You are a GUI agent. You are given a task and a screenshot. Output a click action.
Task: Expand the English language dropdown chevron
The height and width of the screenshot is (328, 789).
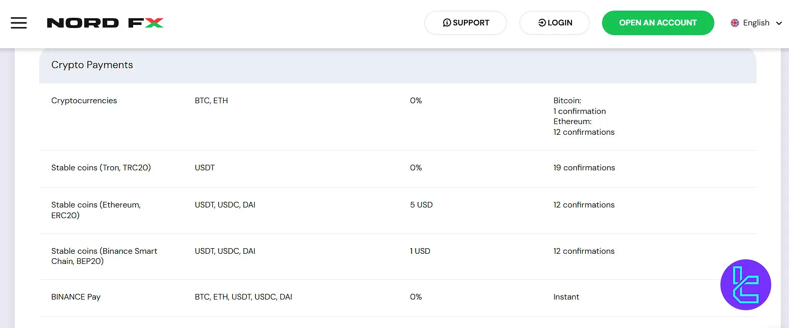tap(779, 23)
